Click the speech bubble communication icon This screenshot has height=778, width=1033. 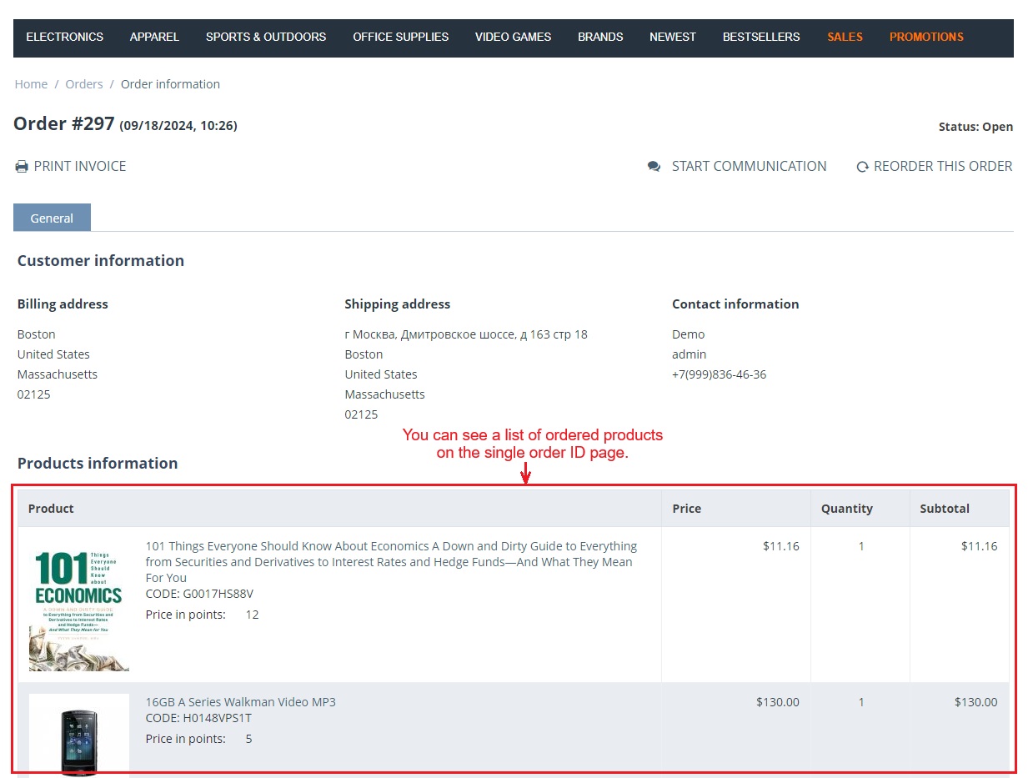coord(654,167)
